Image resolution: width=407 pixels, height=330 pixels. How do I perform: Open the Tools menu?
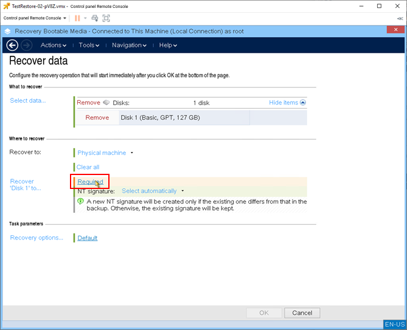pos(89,45)
